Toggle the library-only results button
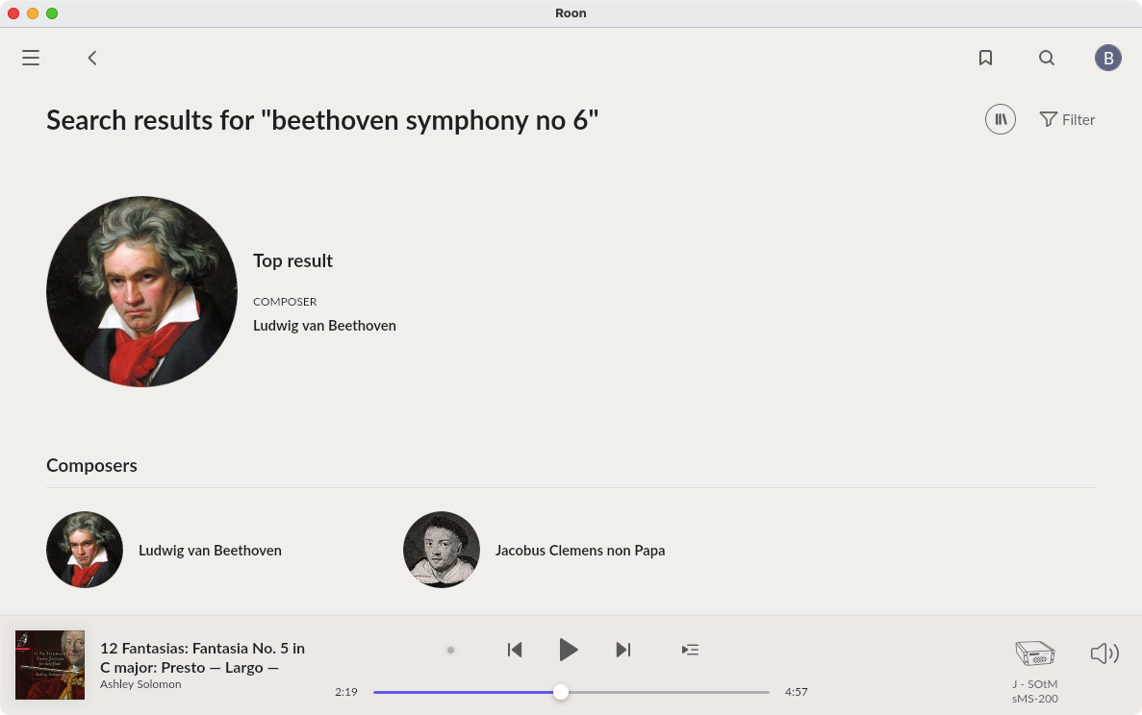The width and height of the screenshot is (1142, 715). pos(1000,119)
